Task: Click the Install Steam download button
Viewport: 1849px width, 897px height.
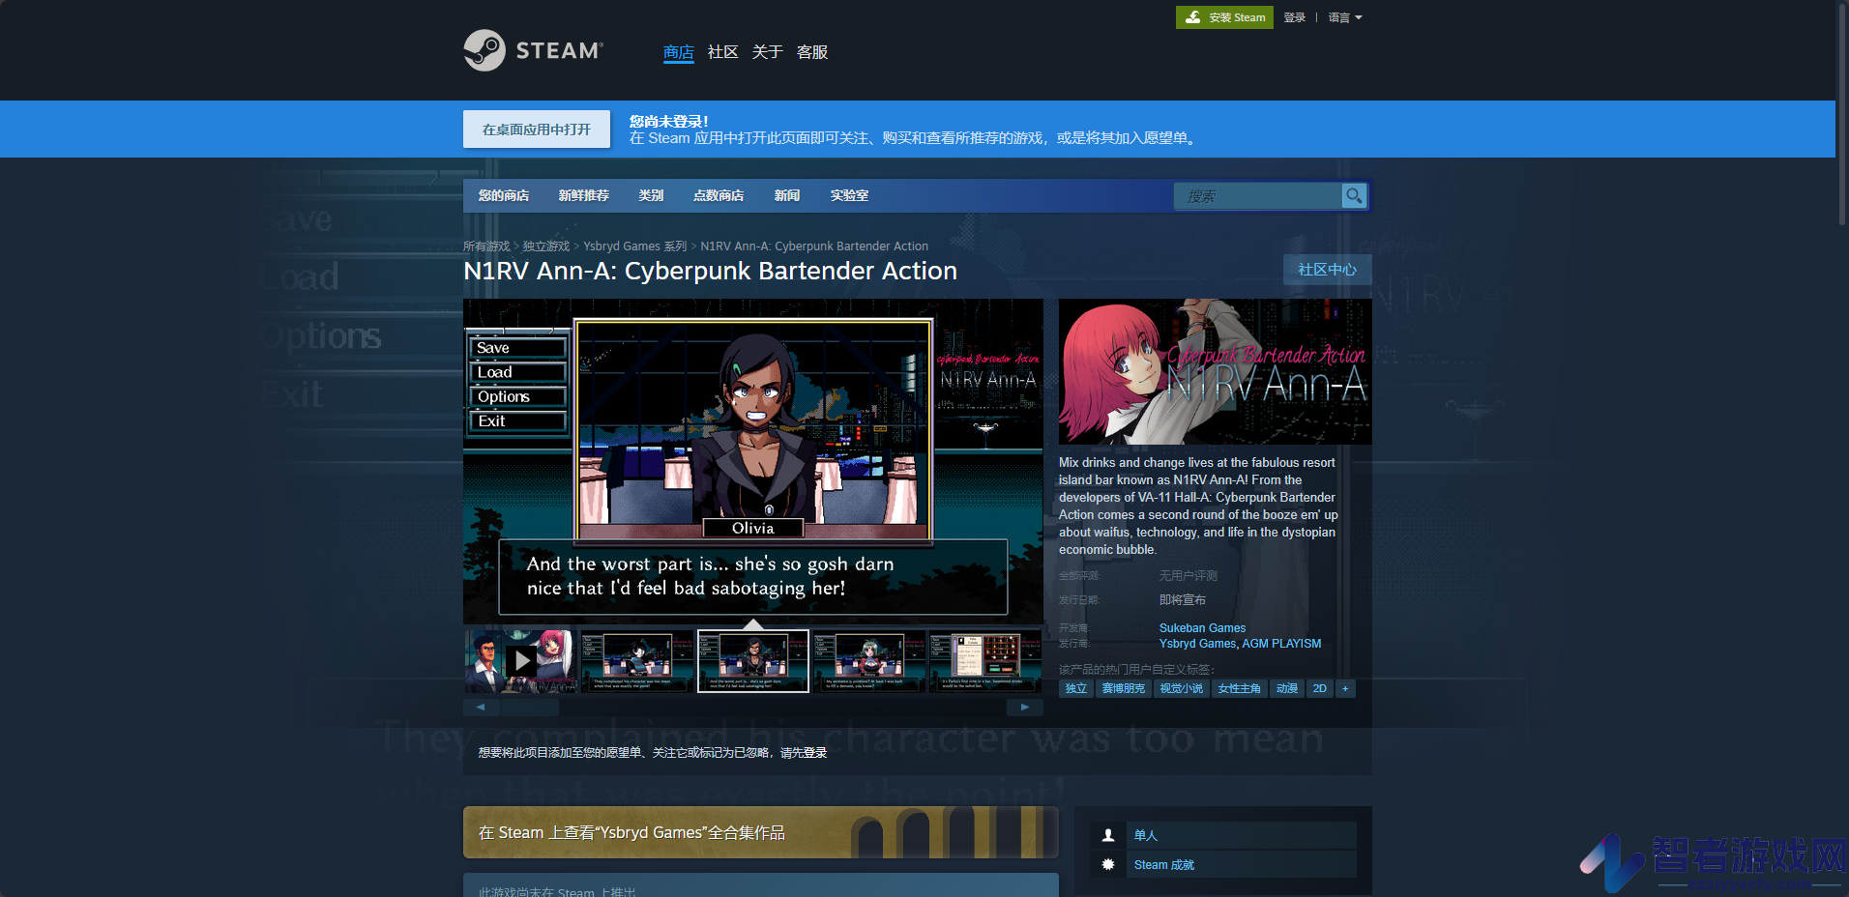Action: (x=1226, y=17)
